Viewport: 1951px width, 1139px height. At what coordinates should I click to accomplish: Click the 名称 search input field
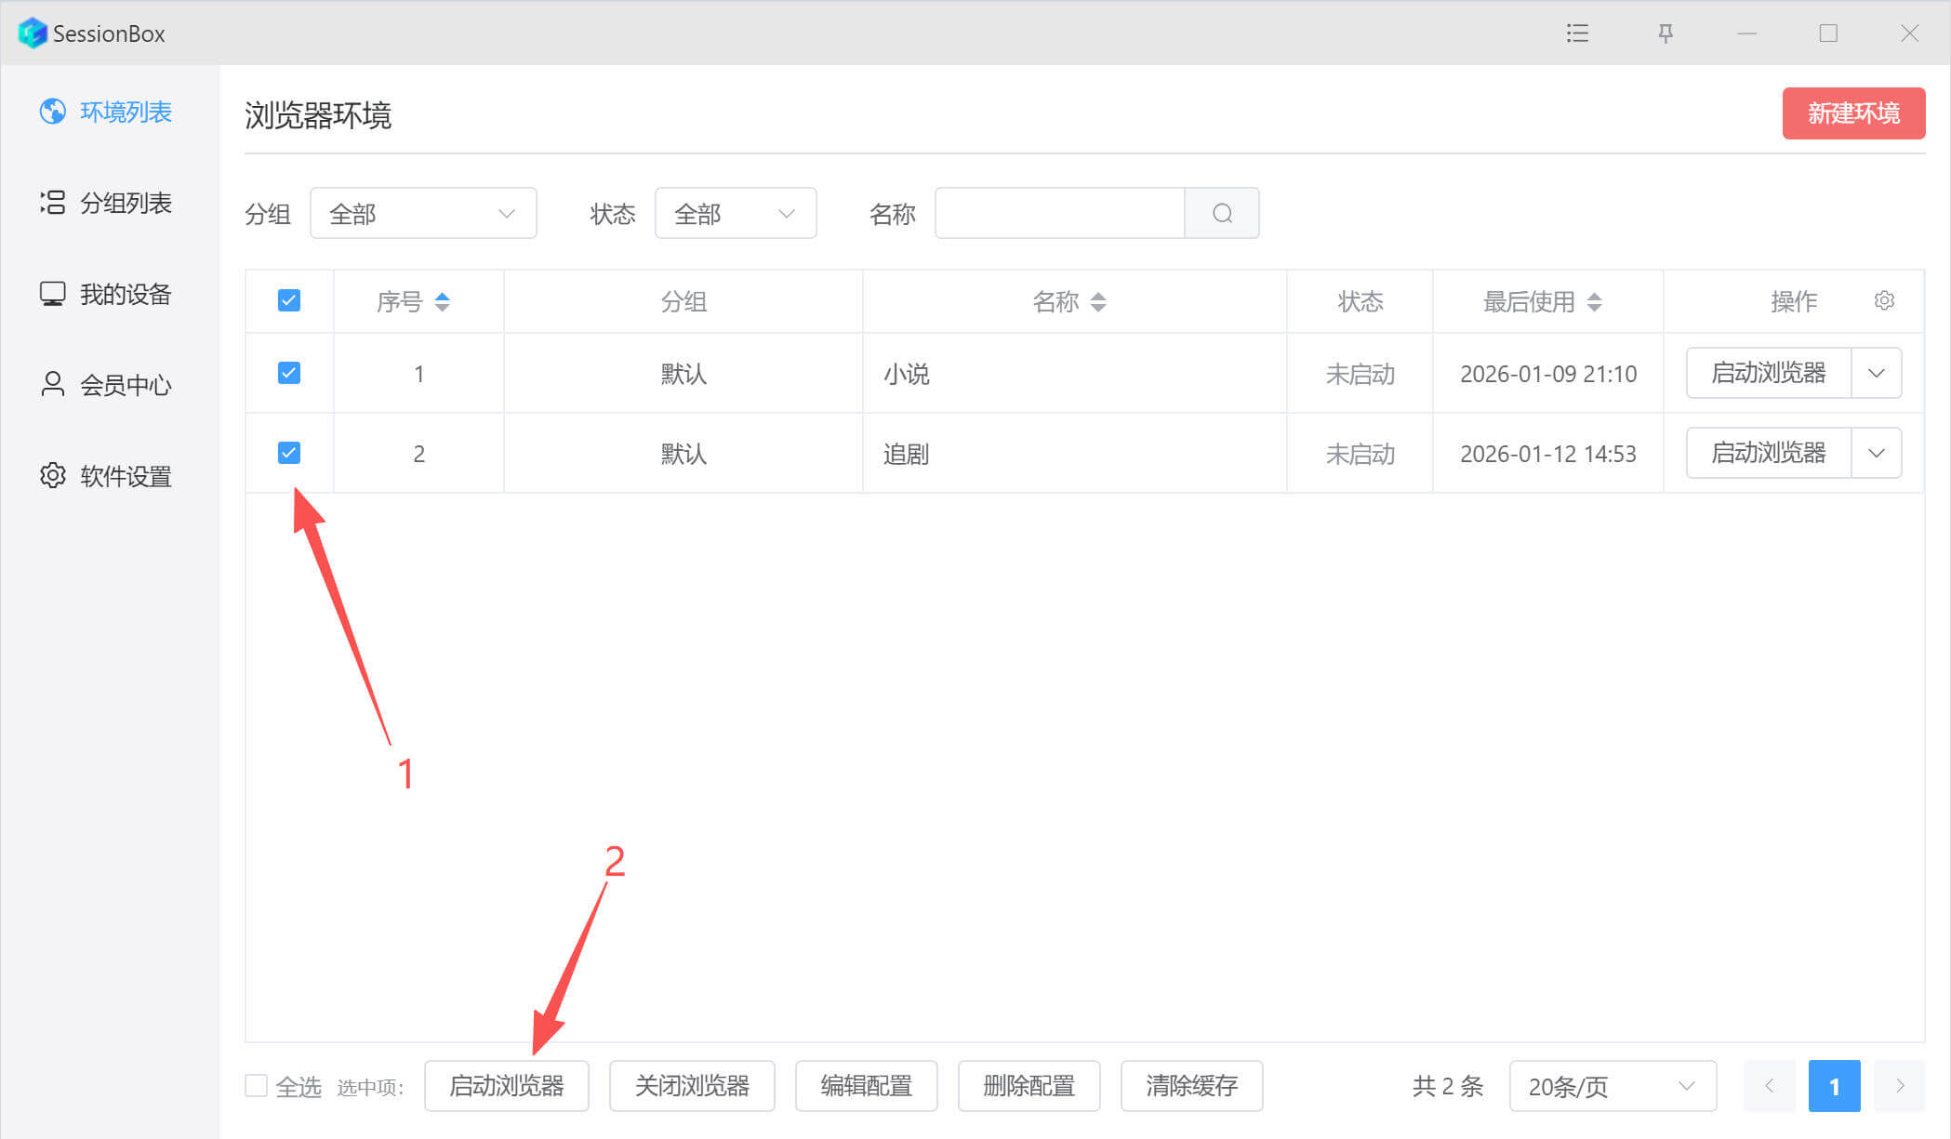point(1059,214)
